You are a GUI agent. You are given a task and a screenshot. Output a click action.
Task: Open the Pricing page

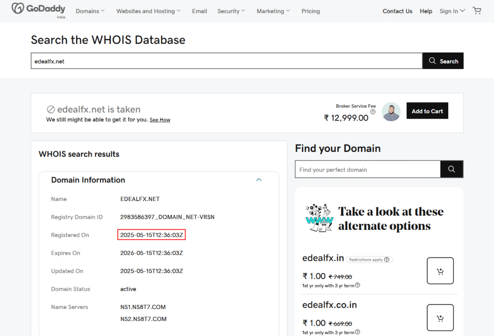311,11
